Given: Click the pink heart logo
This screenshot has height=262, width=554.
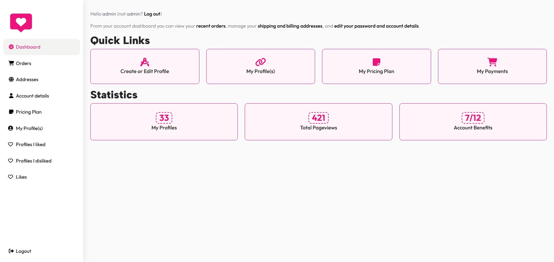Looking at the screenshot, I should point(21,22).
